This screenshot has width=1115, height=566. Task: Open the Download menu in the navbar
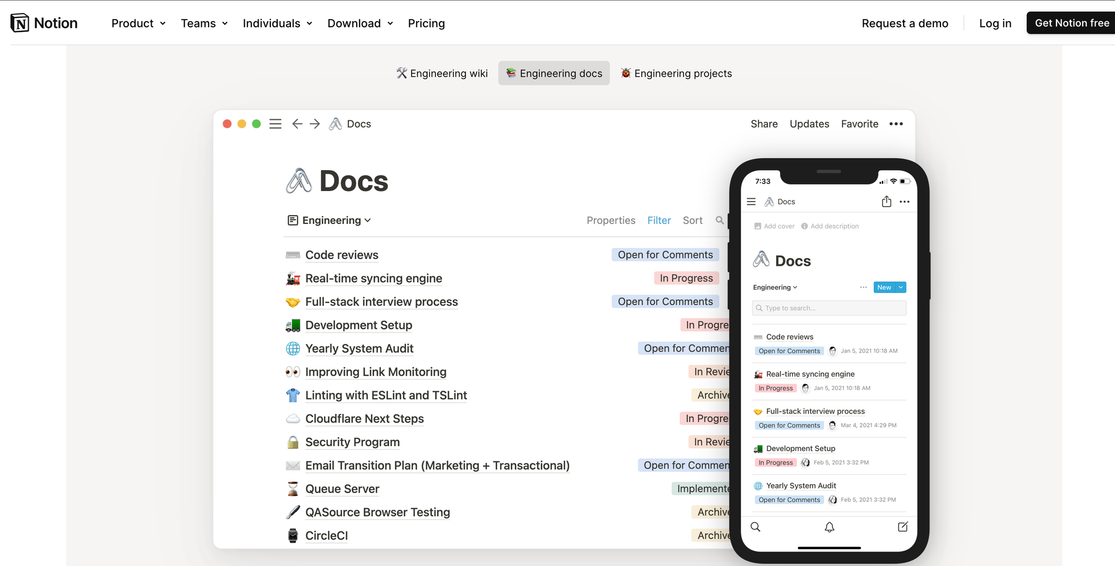coord(360,23)
